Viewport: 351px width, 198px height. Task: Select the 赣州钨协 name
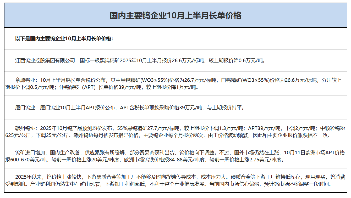click(x=25, y=128)
